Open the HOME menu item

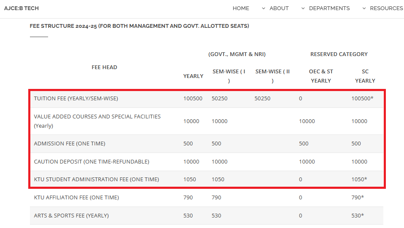click(241, 8)
